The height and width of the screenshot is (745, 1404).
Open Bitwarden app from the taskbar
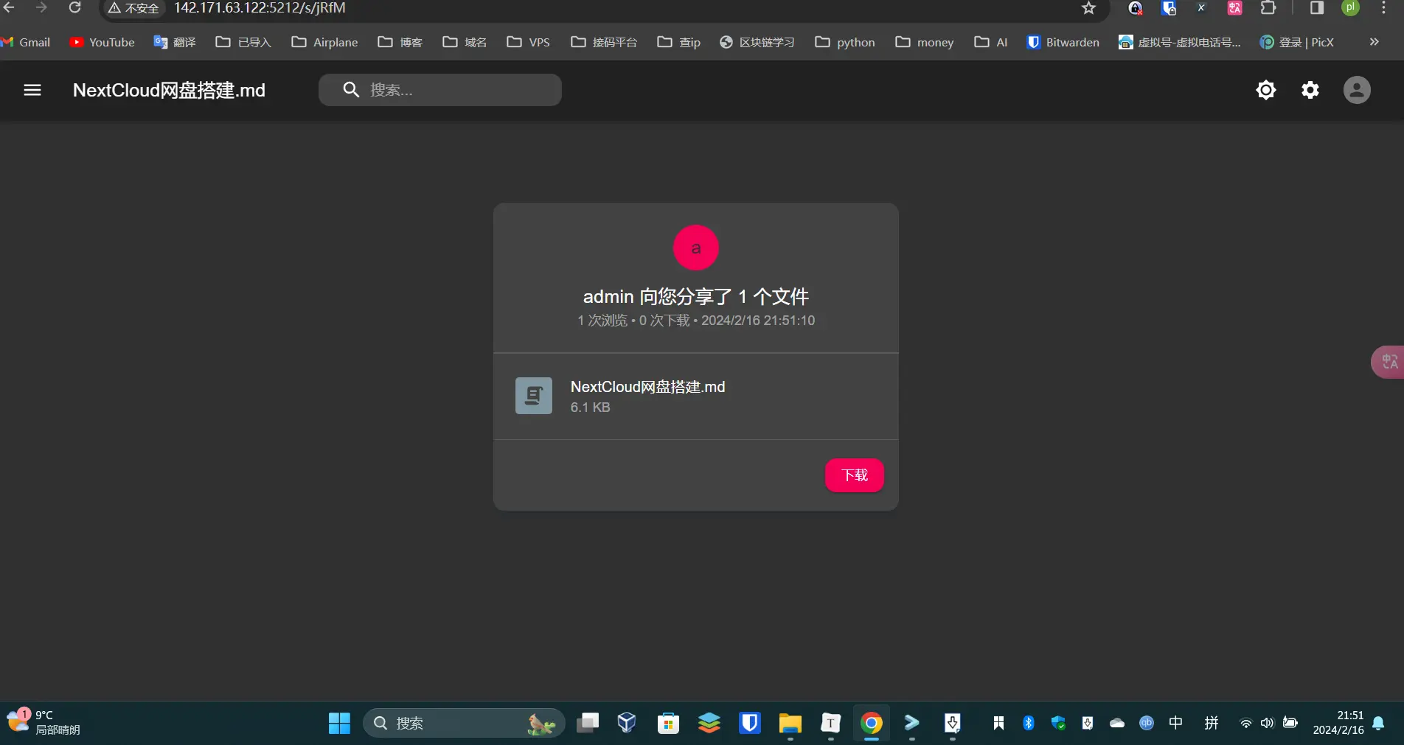click(x=750, y=723)
